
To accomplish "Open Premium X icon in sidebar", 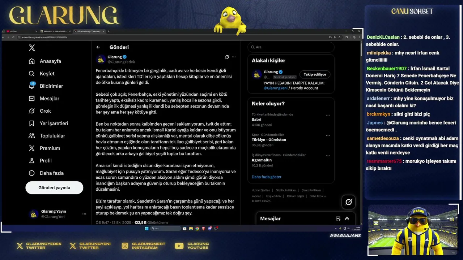I will [32, 148].
